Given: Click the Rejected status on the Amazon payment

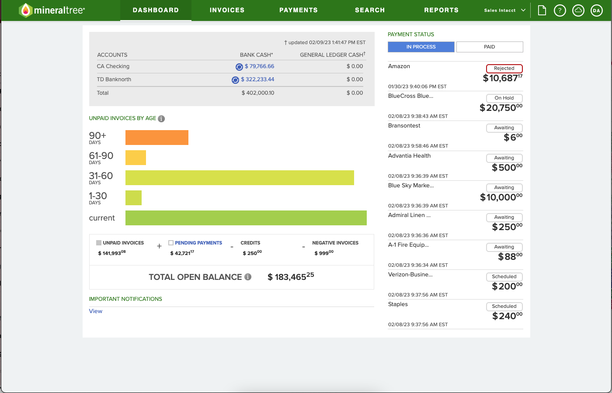Looking at the screenshot, I should click(x=504, y=69).
